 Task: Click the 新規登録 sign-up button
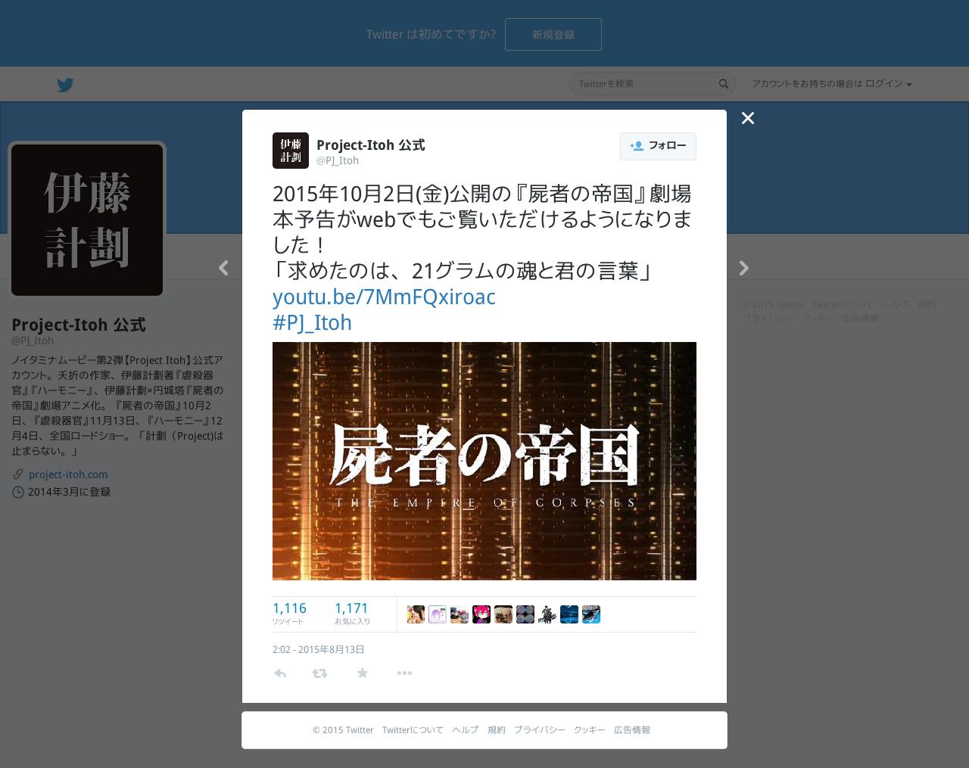(x=553, y=35)
